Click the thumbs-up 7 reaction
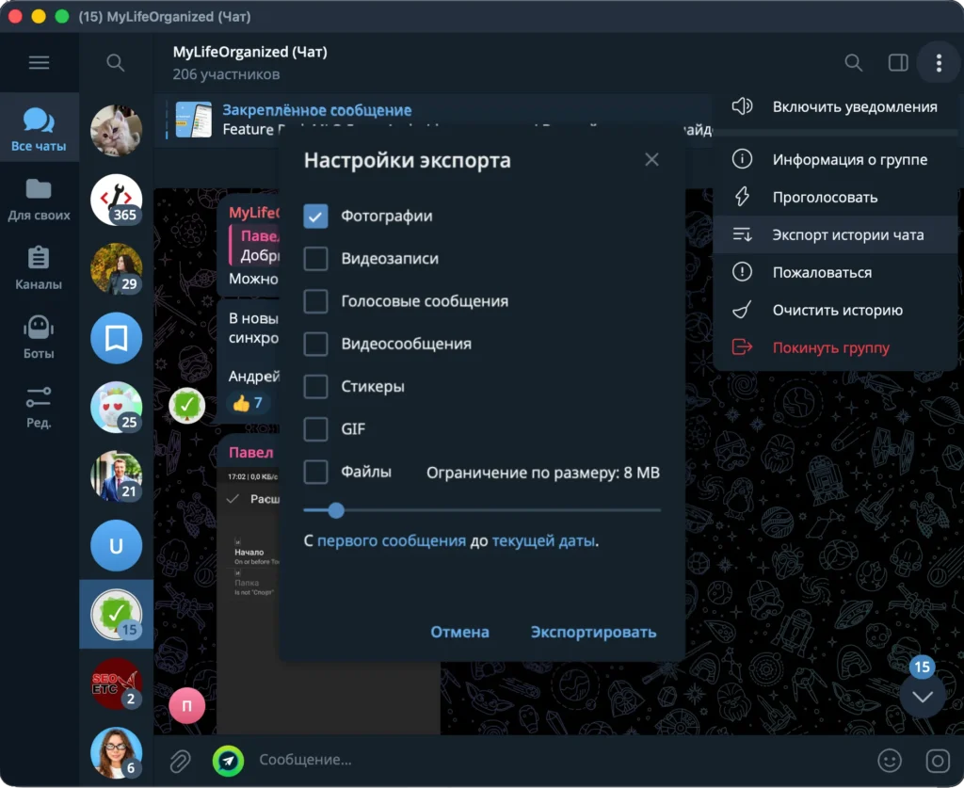The image size is (964, 788). [248, 403]
